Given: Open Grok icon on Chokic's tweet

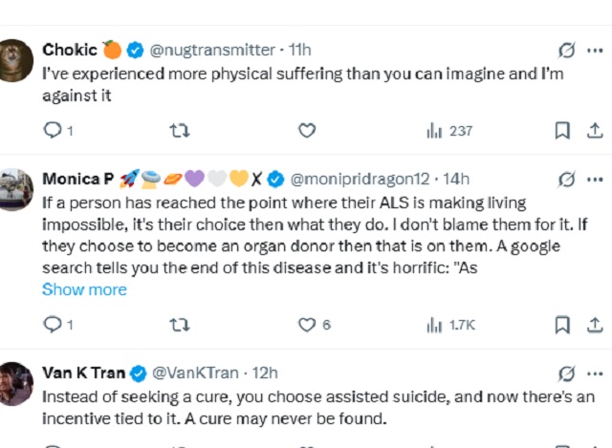Looking at the screenshot, I should pos(565,49).
